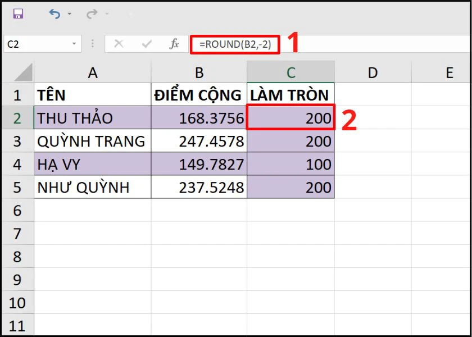
Task: Select the rounded value 200 in NHƯ QUỲNH row
Action: [x=291, y=187]
